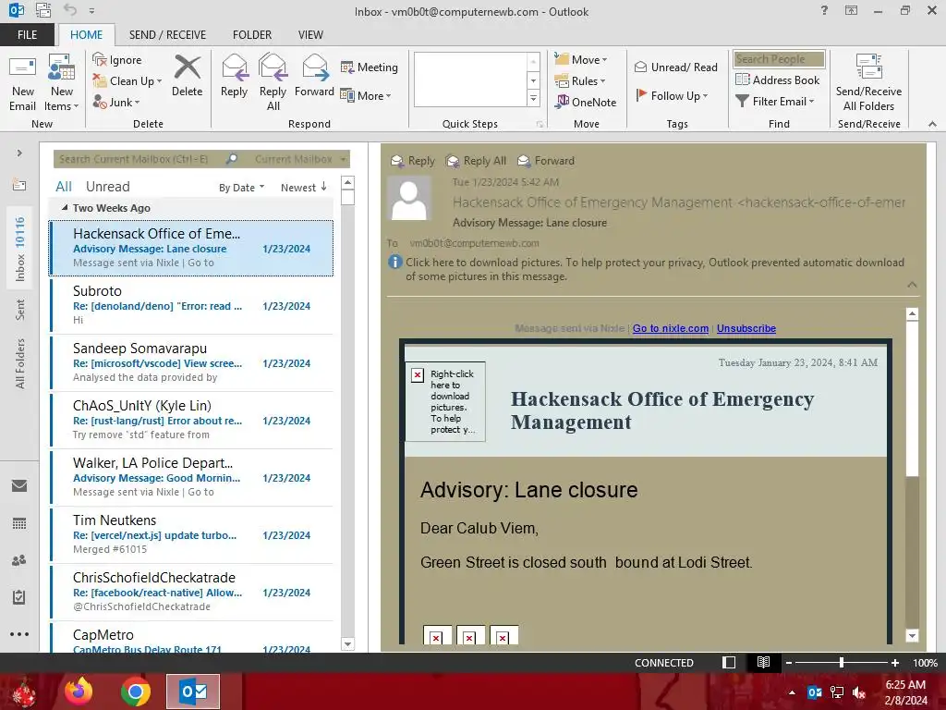Reply with a Meeting
This screenshot has height=710, width=946.
(370, 67)
